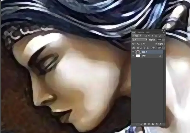The height and width of the screenshot is (133, 190).
Task: Click the unify layer style icon
Action: coord(144,44)
